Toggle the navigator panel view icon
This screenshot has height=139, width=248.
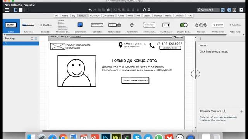15,10
